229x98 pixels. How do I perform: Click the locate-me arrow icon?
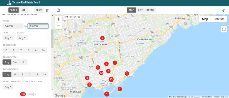(223, 10)
